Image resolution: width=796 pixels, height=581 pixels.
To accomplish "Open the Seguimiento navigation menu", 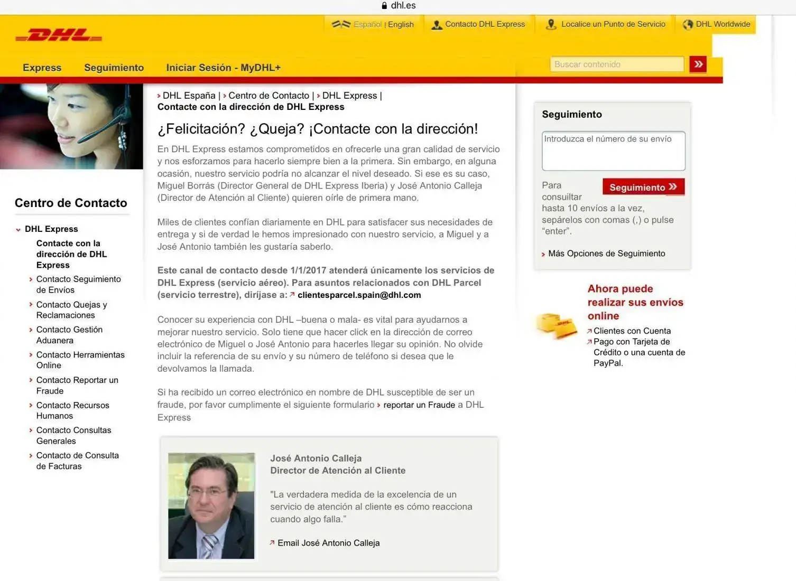I will [114, 68].
